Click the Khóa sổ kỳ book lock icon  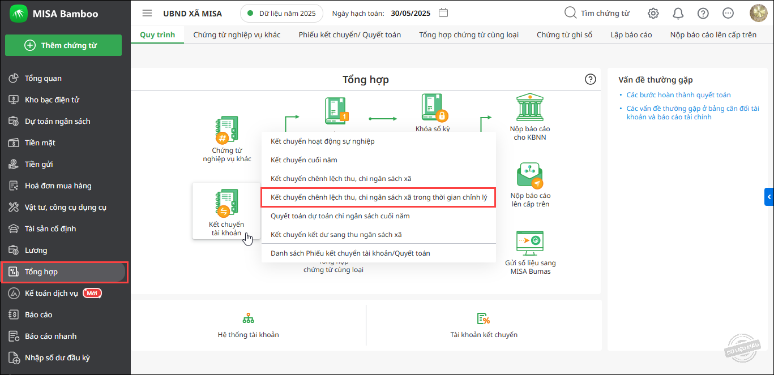[435, 109]
